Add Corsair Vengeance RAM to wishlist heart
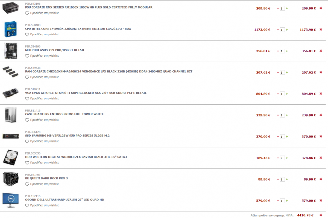Image resolution: width=328 pixels, height=218 pixels. pyautogui.click(x=27, y=77)
